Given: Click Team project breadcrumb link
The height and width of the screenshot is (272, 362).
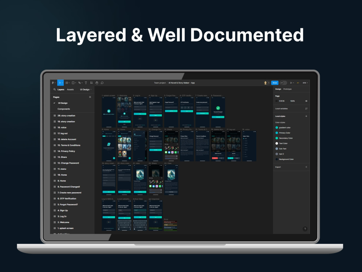Looking at the screenshot, I should [160, 83].
